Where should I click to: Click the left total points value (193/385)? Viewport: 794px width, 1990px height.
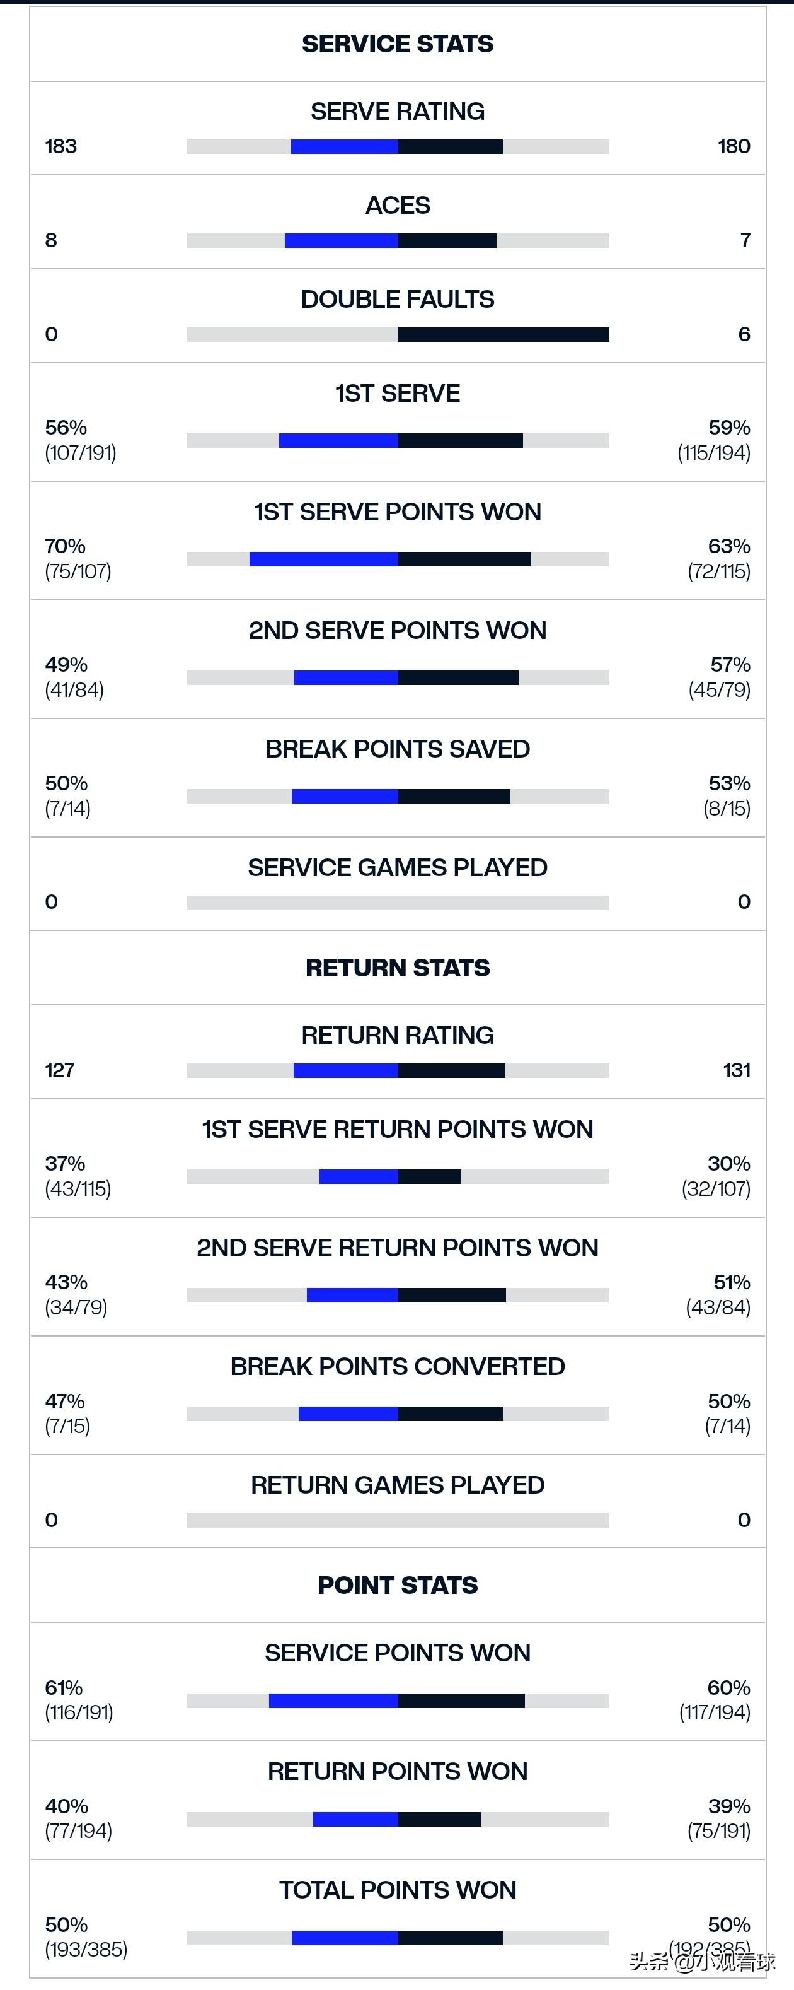(x=86, y=1949)
